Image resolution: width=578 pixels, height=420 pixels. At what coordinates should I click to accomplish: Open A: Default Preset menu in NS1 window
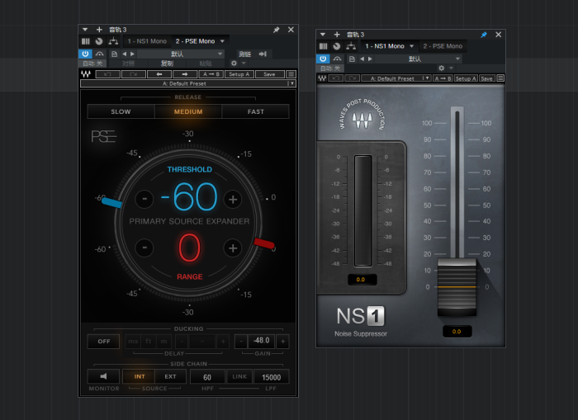point(396,78)
